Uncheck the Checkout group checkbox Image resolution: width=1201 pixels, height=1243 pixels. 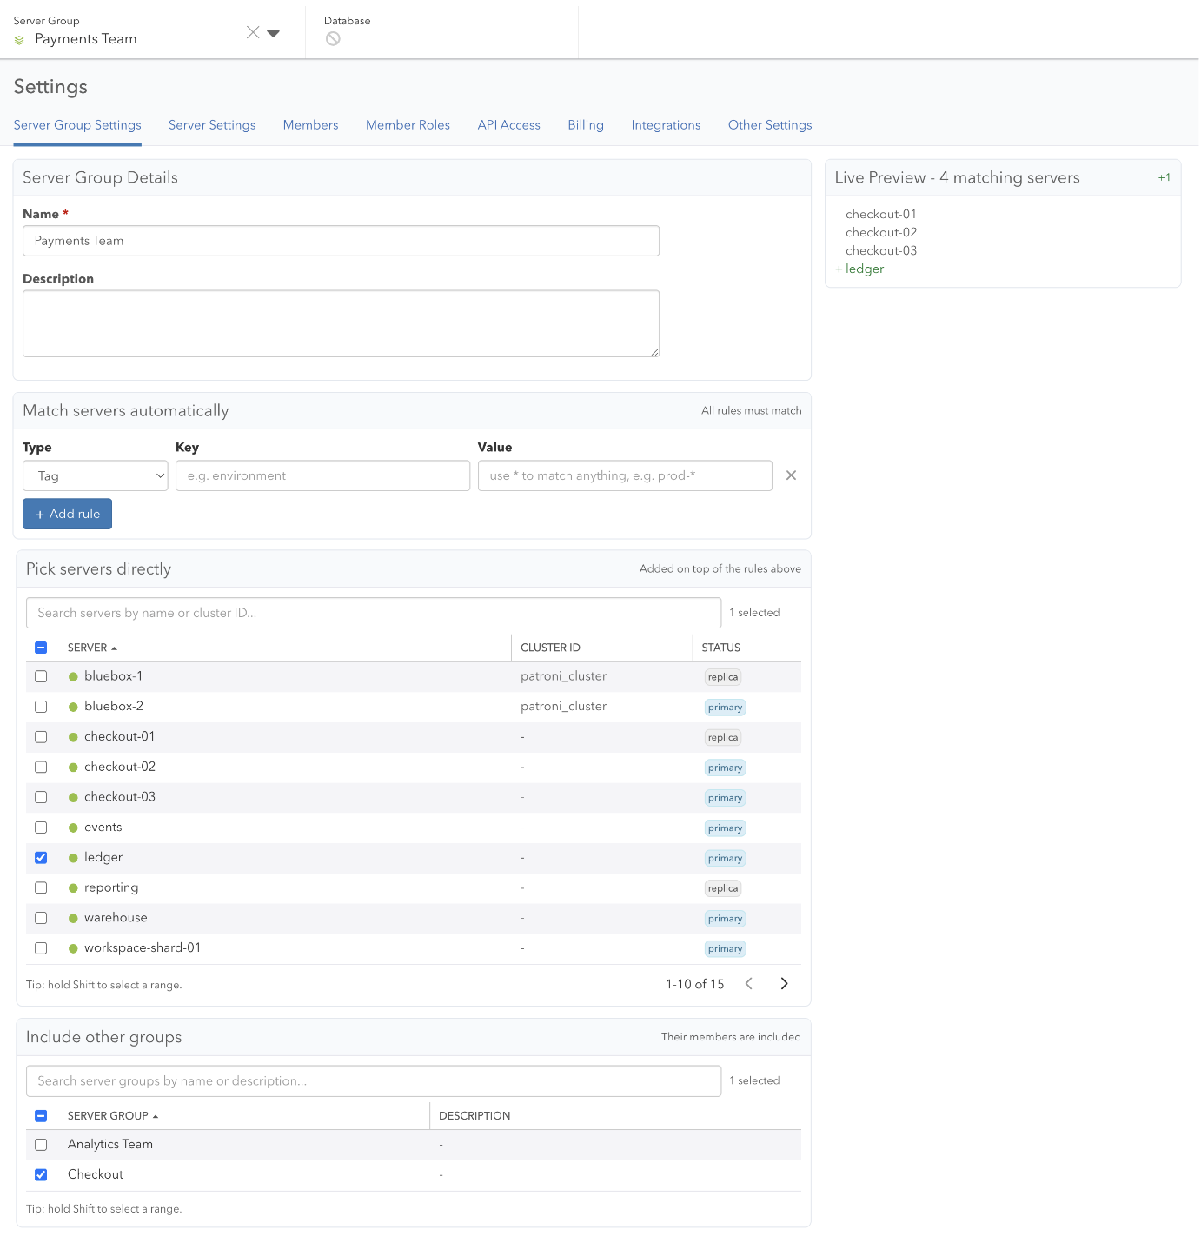pyautogui.click(x=41, y=1175)
